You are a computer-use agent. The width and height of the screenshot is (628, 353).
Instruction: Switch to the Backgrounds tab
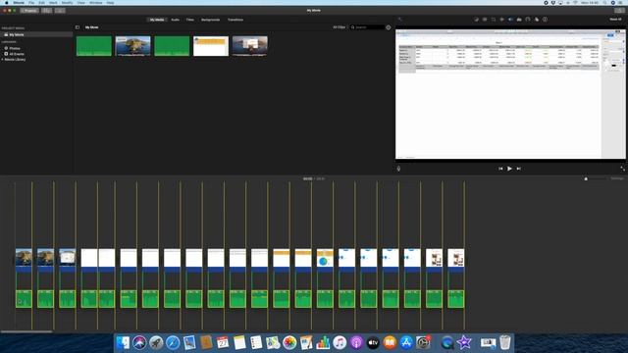[x=210, y=20]
